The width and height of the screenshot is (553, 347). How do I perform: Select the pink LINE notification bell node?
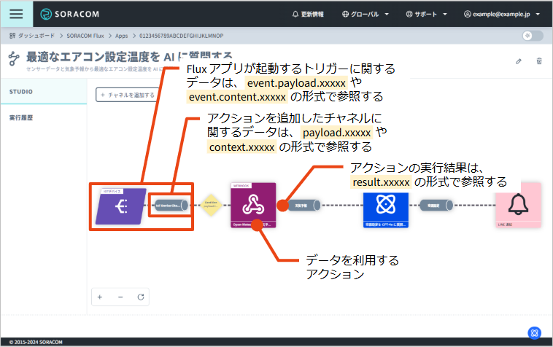click(518, 205)
